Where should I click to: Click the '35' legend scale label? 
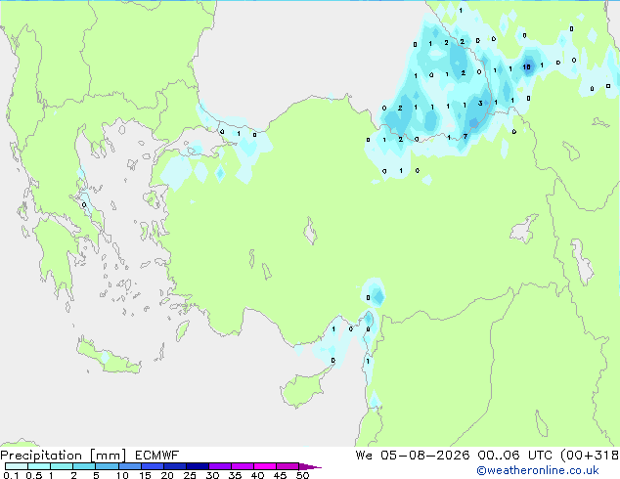click(235, 475)
